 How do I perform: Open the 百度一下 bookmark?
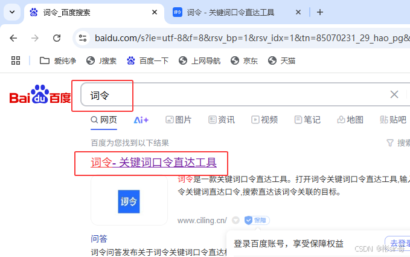[x=148, y=61]
